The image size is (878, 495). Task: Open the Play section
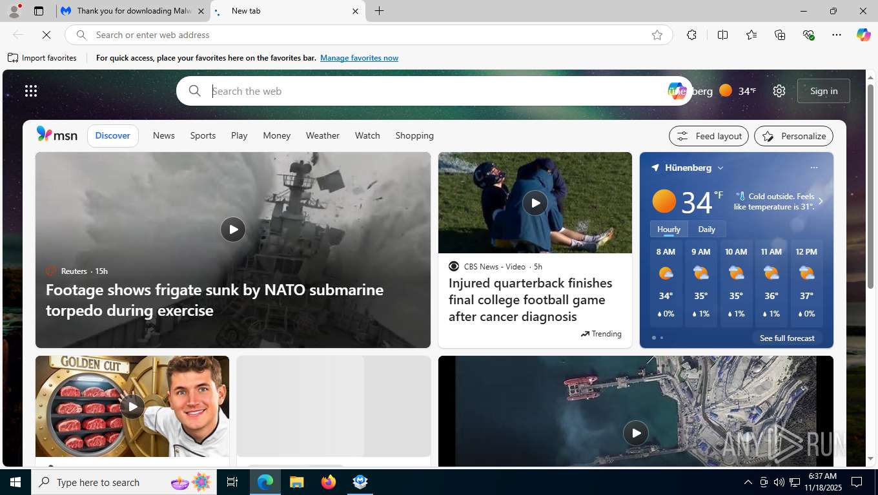[x=239, y=135]
